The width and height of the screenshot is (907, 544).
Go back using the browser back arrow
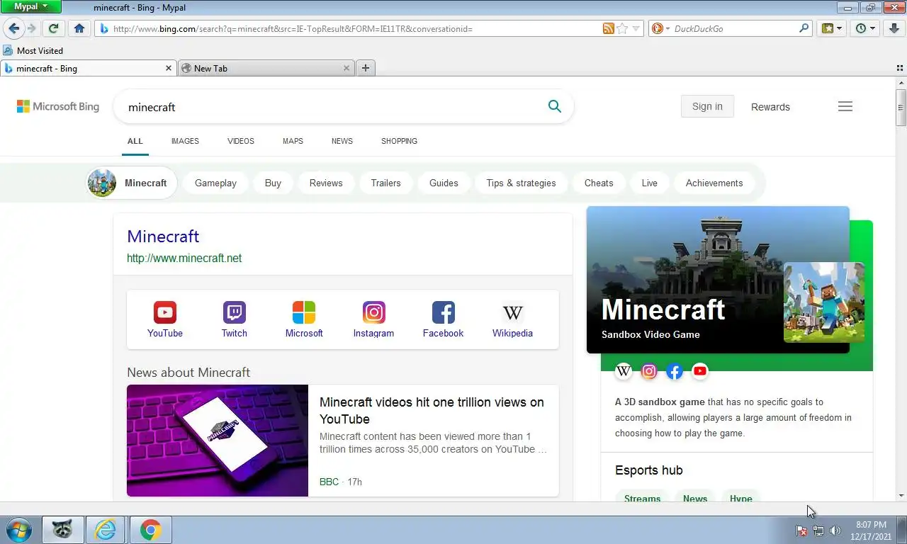point(13,28)
